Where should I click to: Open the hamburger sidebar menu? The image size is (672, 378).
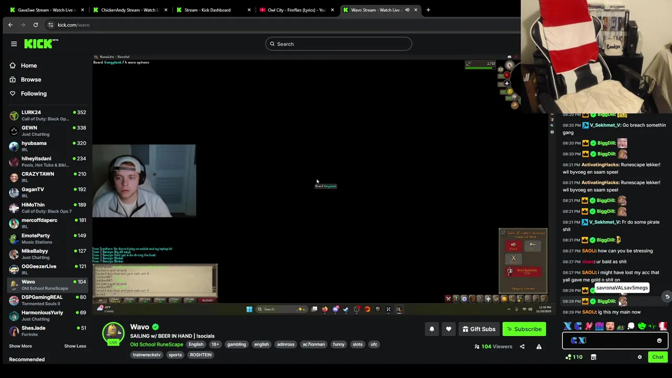(14, 44)
